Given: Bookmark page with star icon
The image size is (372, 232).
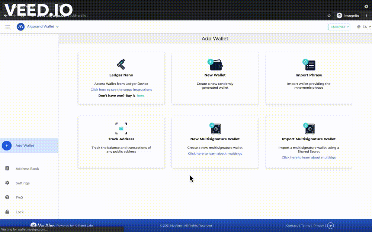Looking at the screenshot, I should pos(329,16).
